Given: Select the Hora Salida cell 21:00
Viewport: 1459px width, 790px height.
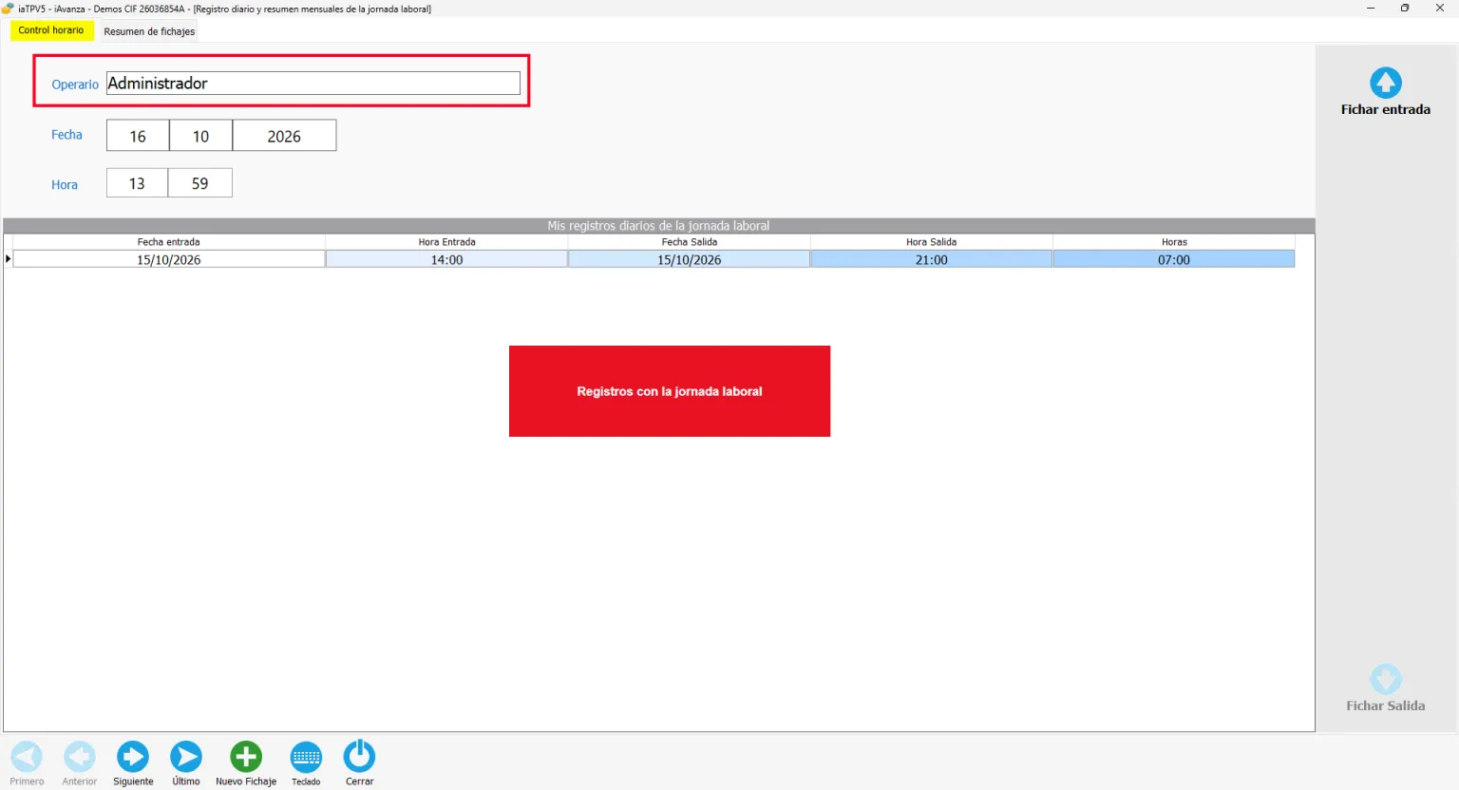Looking at the screenshot, I should (x=932, y=259).
